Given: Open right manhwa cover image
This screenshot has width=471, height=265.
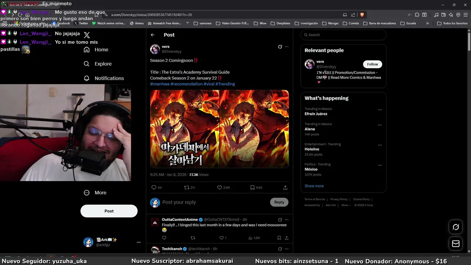Looking at the screenshot, I should pyautogui.click(x=254, y=129).
